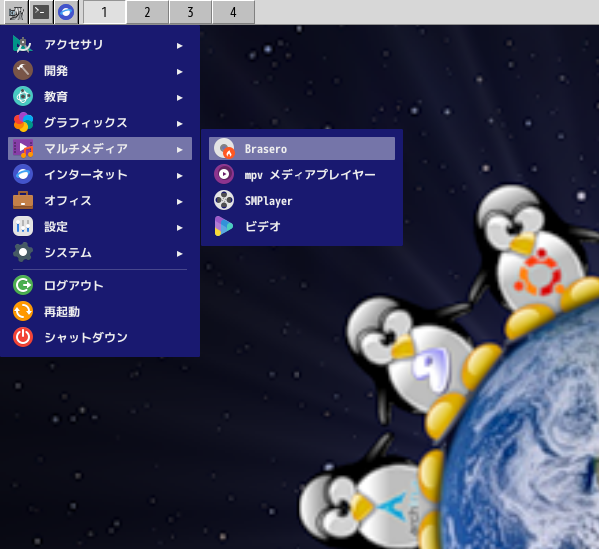
Task: Expand the アクセサリ submenu arrow
Action: coord(179,46)
